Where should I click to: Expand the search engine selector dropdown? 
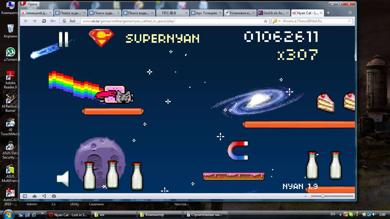coord(280,21)
